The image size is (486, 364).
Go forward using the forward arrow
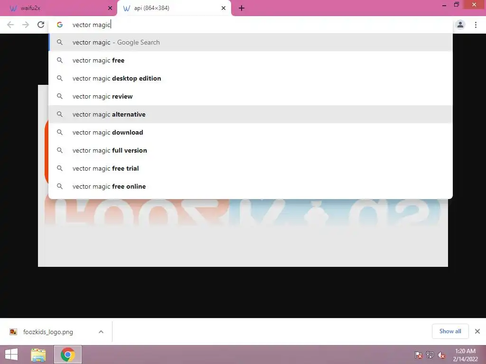click(x=26, y=25)
